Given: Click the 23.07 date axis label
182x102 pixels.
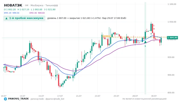Looking at the screenshot, I should point(98,96).
